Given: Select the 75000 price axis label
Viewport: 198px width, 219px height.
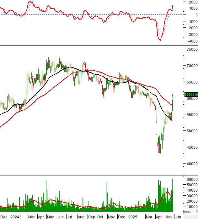Looking at the screenshot, I should (x=192, y=49).
